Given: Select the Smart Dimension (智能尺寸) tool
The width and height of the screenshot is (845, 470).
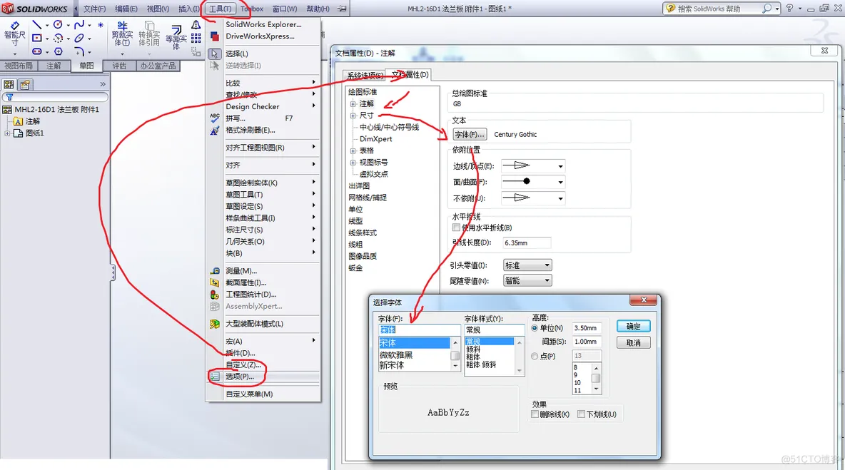Looking at the screenshot, I should (x=14, y=34).
